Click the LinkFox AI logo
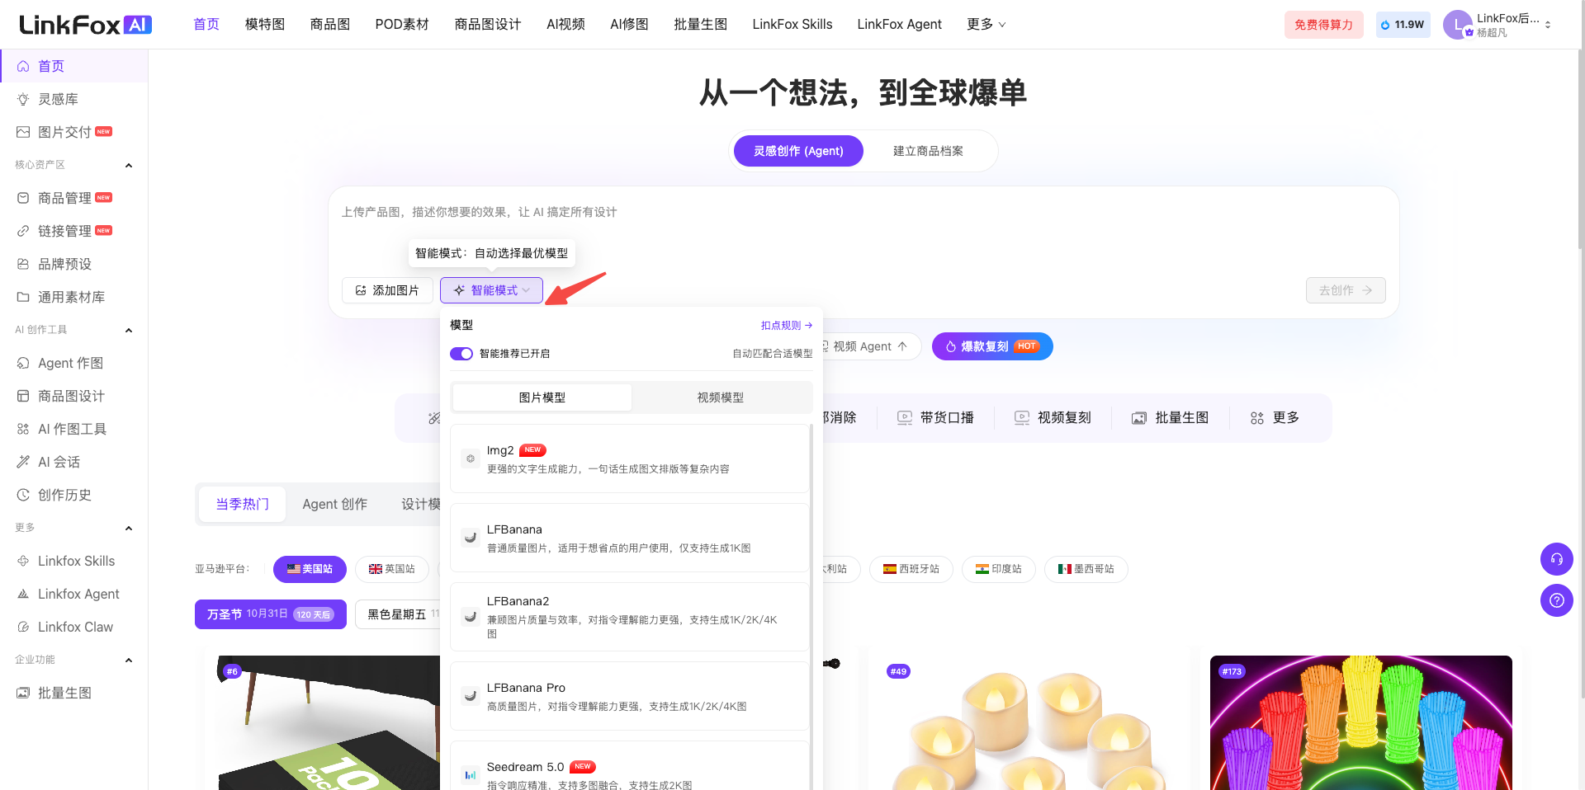 (85, 25)
